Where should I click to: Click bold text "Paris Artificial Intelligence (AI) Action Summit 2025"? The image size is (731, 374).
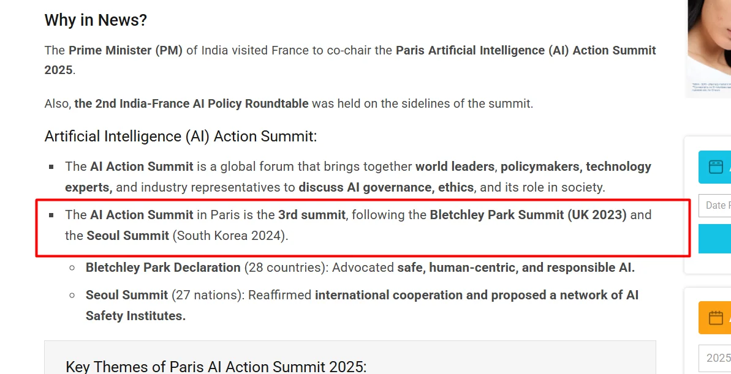(x=350, y=60)
